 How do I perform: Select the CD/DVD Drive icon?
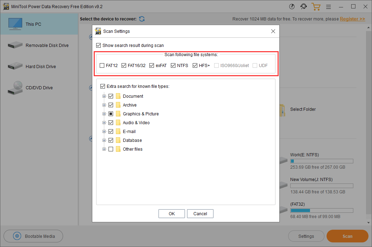click(x=15, y=88)
